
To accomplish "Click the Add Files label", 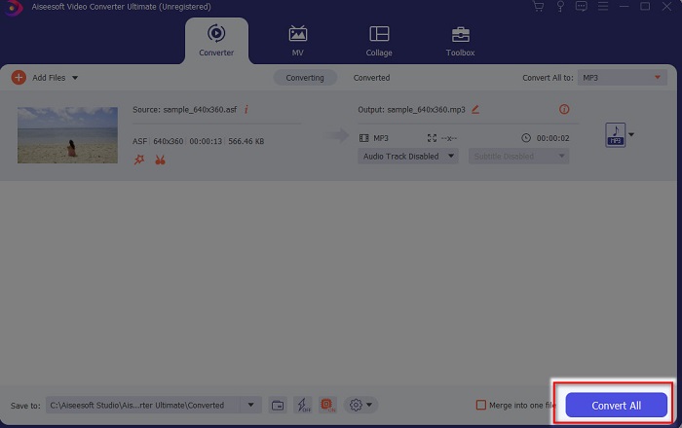I will [49, 78].
